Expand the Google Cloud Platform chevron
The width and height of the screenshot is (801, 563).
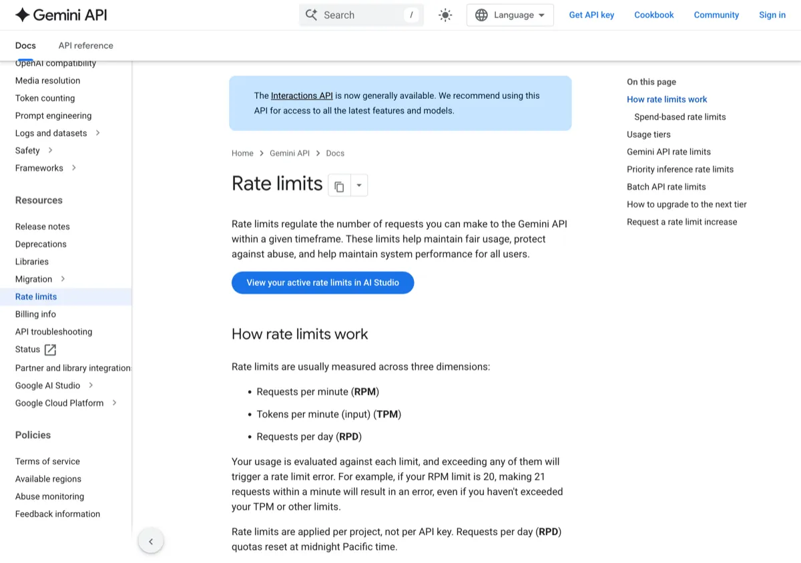tap(114, 403)
